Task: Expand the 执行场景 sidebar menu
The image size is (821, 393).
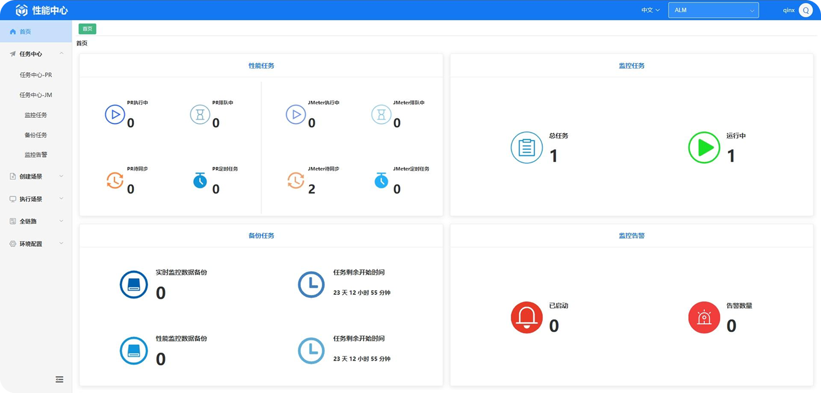Action: (35, 199)
